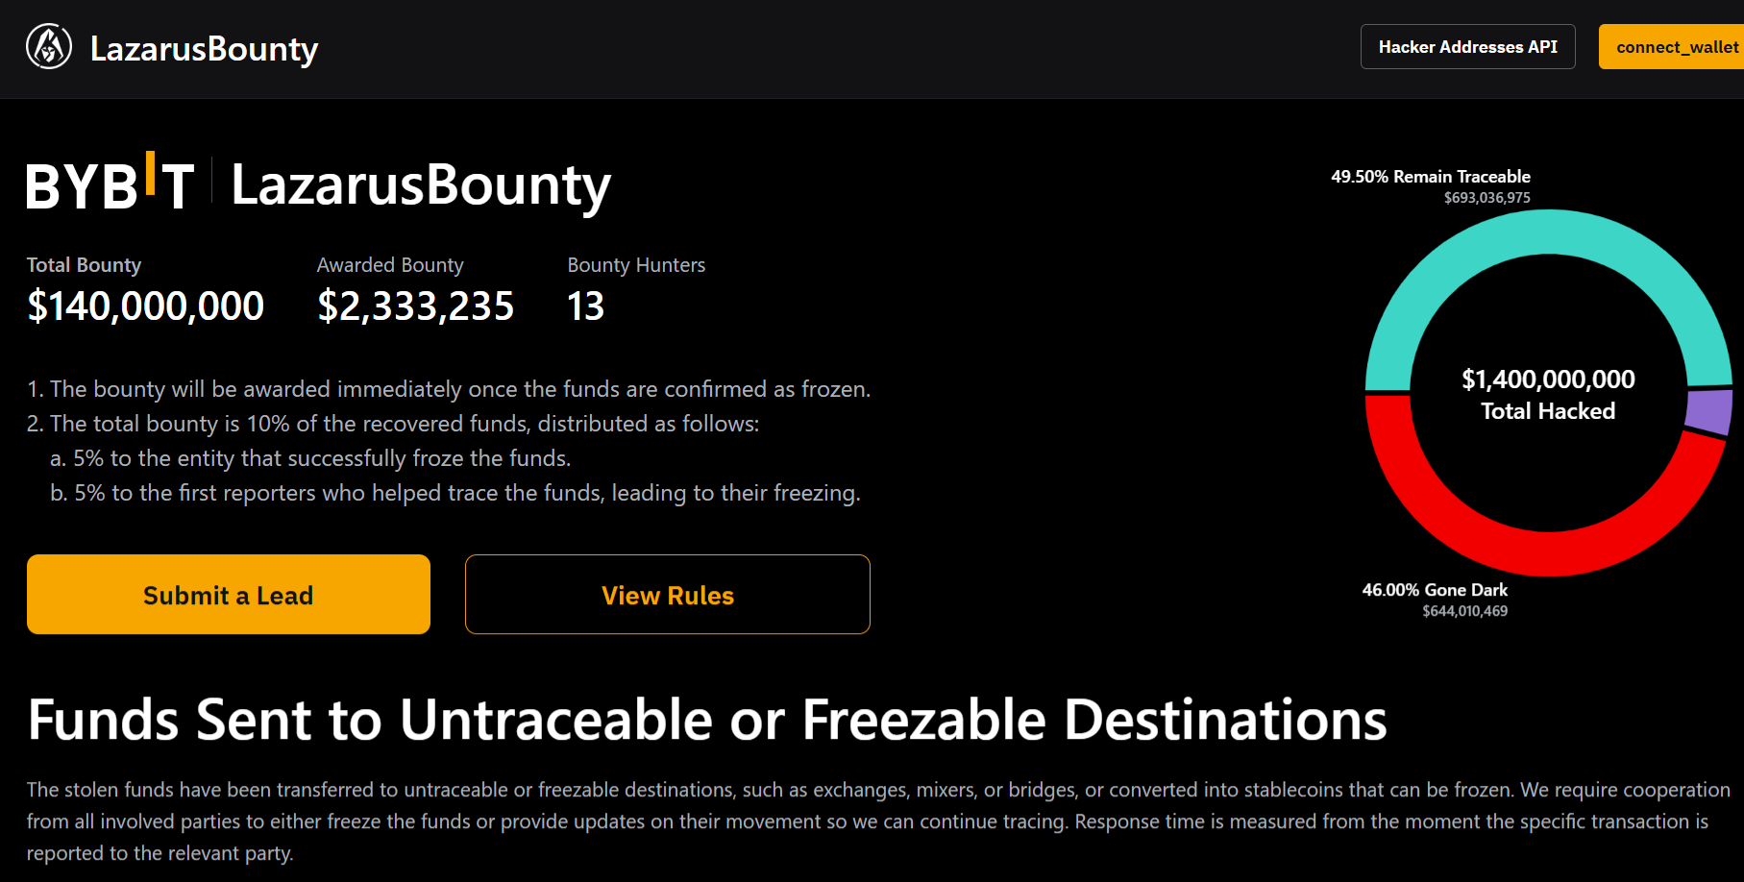Click the Funds Sent to Untraceable heading

click(707, 720)
